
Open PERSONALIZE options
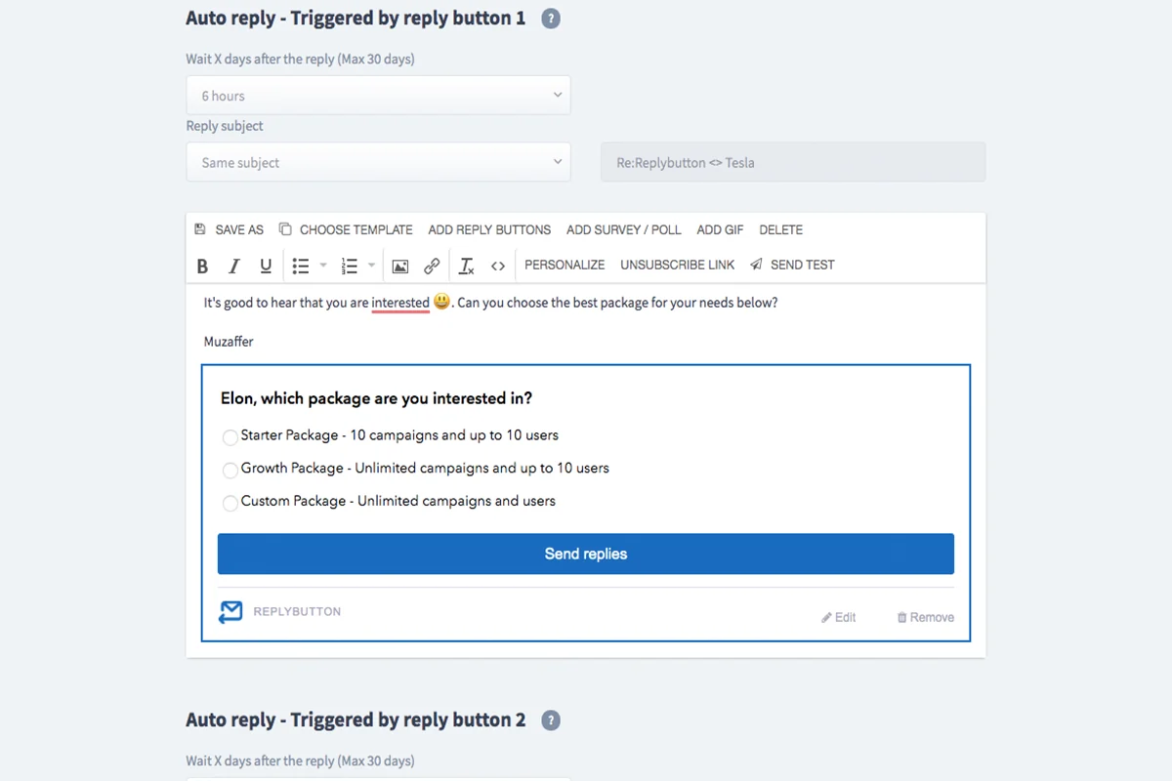[565, 266]
